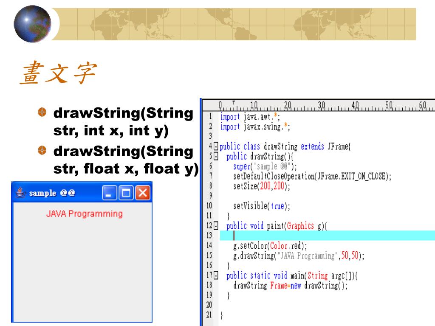Click line number 21 in editor gutter
Image resolution: width=435 pixels, height=326 pixels.
[x=209, y=315]
